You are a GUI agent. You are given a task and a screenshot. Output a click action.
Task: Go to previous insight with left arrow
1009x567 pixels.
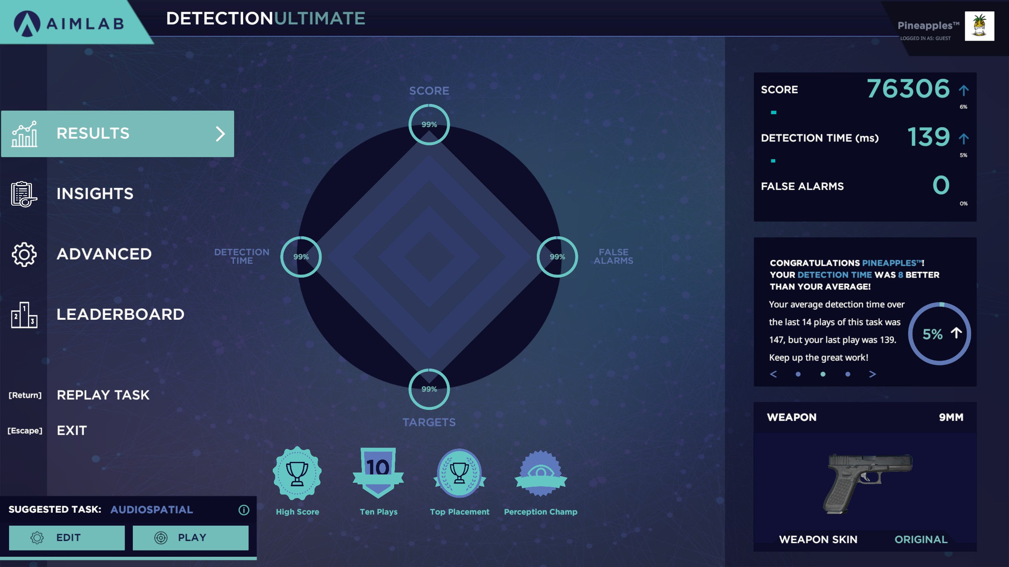click(x=773, y=374)
